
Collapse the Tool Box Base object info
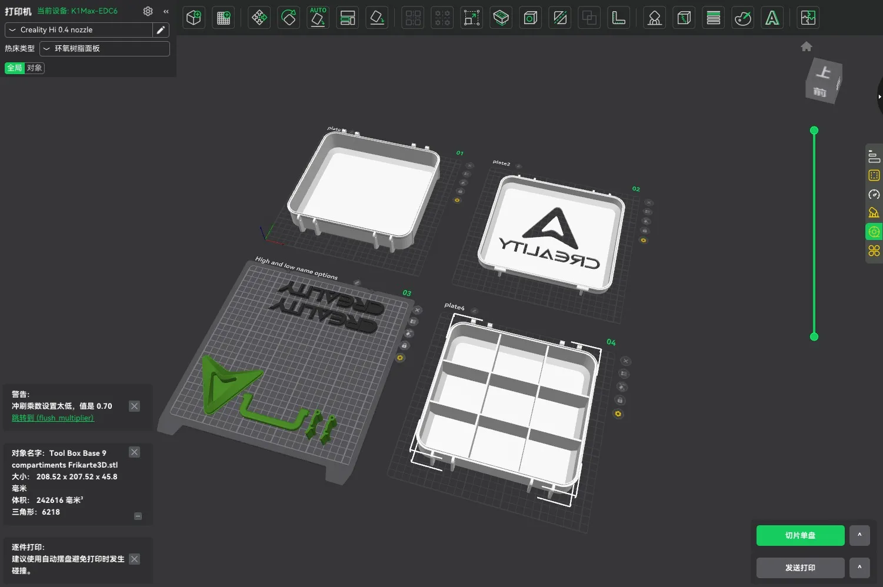(138, 516)
